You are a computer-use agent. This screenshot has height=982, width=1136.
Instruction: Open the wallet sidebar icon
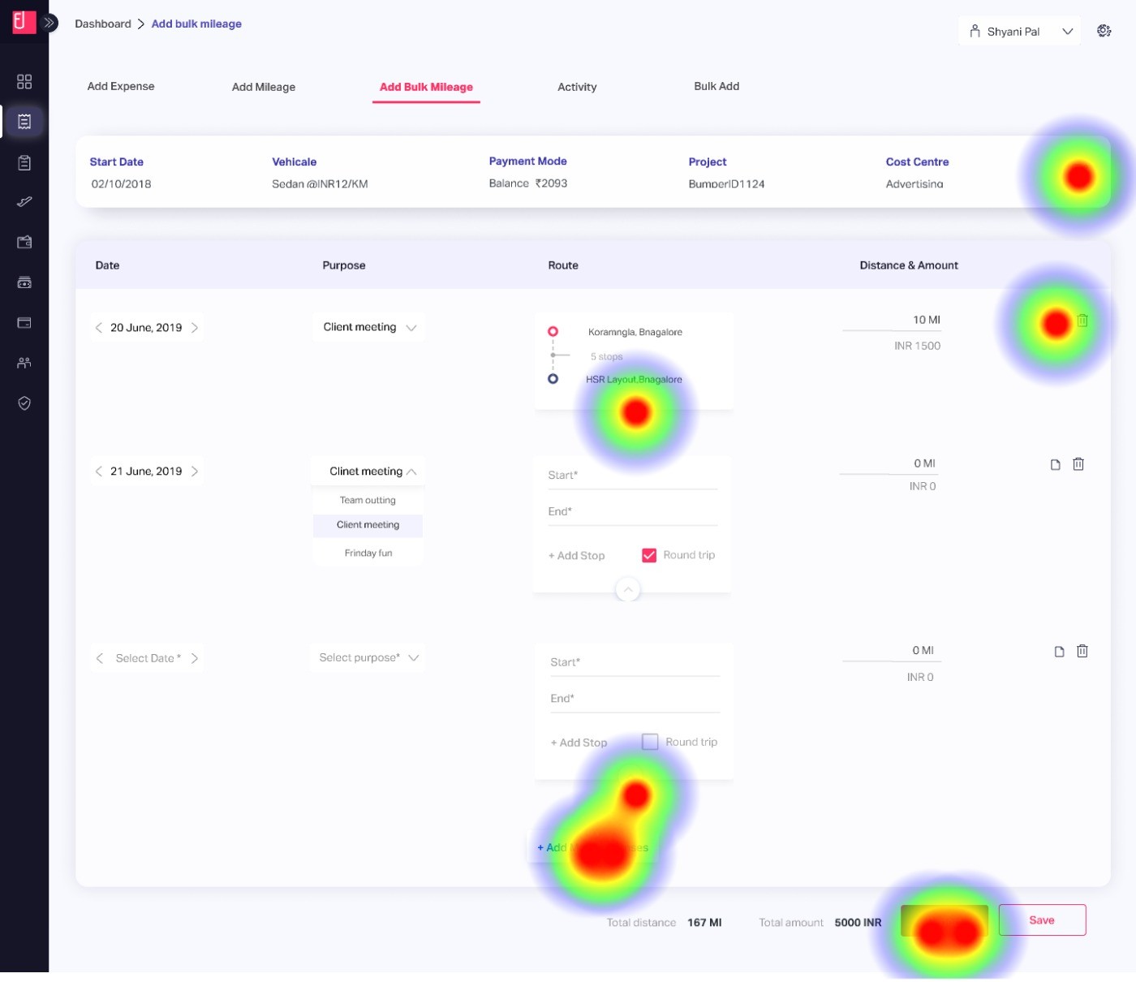pyautogui.click(x=24, y=242)
